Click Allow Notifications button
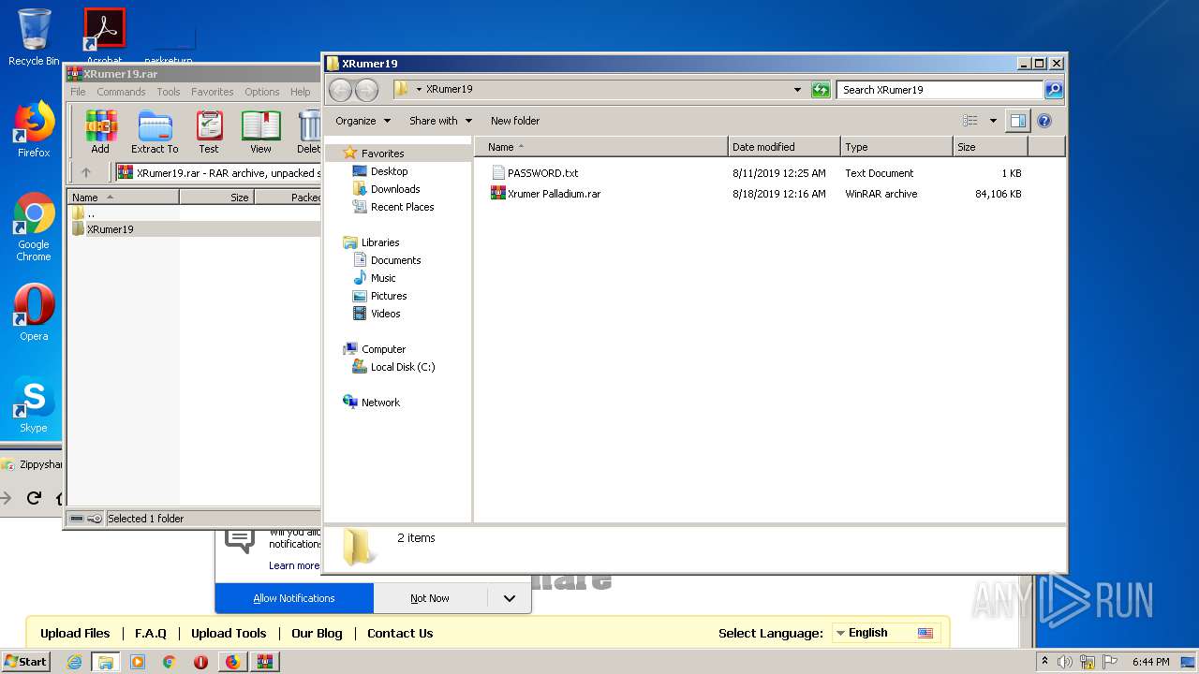The image size is (1199, 674). tap(294, 598)
